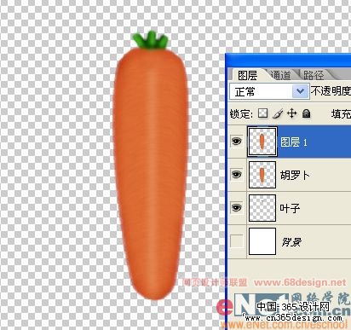This screenshot has height=330, width=351.
Task: Select the layer named 背景
Action: (x=291, y=242)
